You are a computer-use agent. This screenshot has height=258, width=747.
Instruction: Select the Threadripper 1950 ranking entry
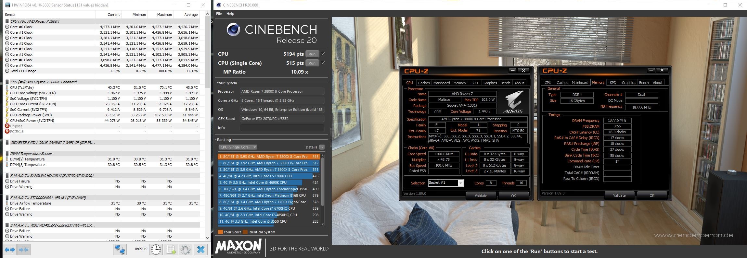[x=269, y=189]
